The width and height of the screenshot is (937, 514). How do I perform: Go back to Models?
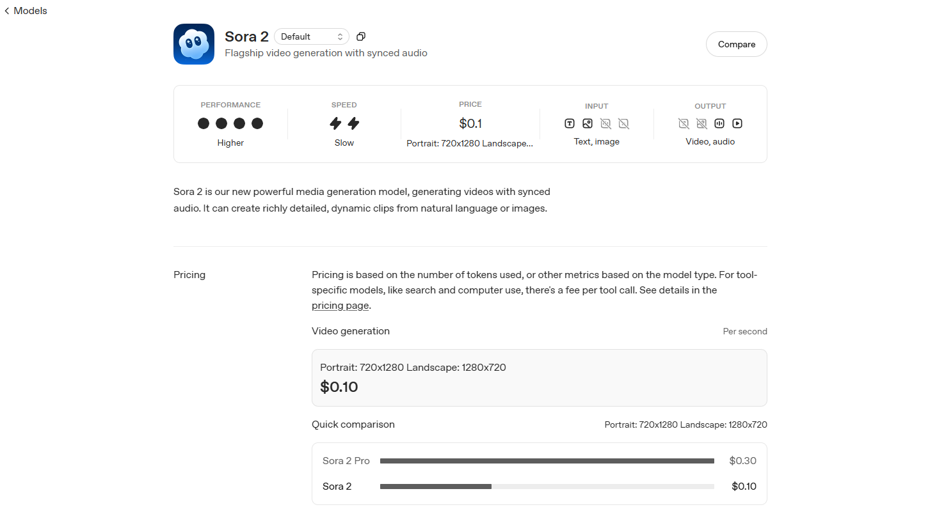click(x=26, y=11)
